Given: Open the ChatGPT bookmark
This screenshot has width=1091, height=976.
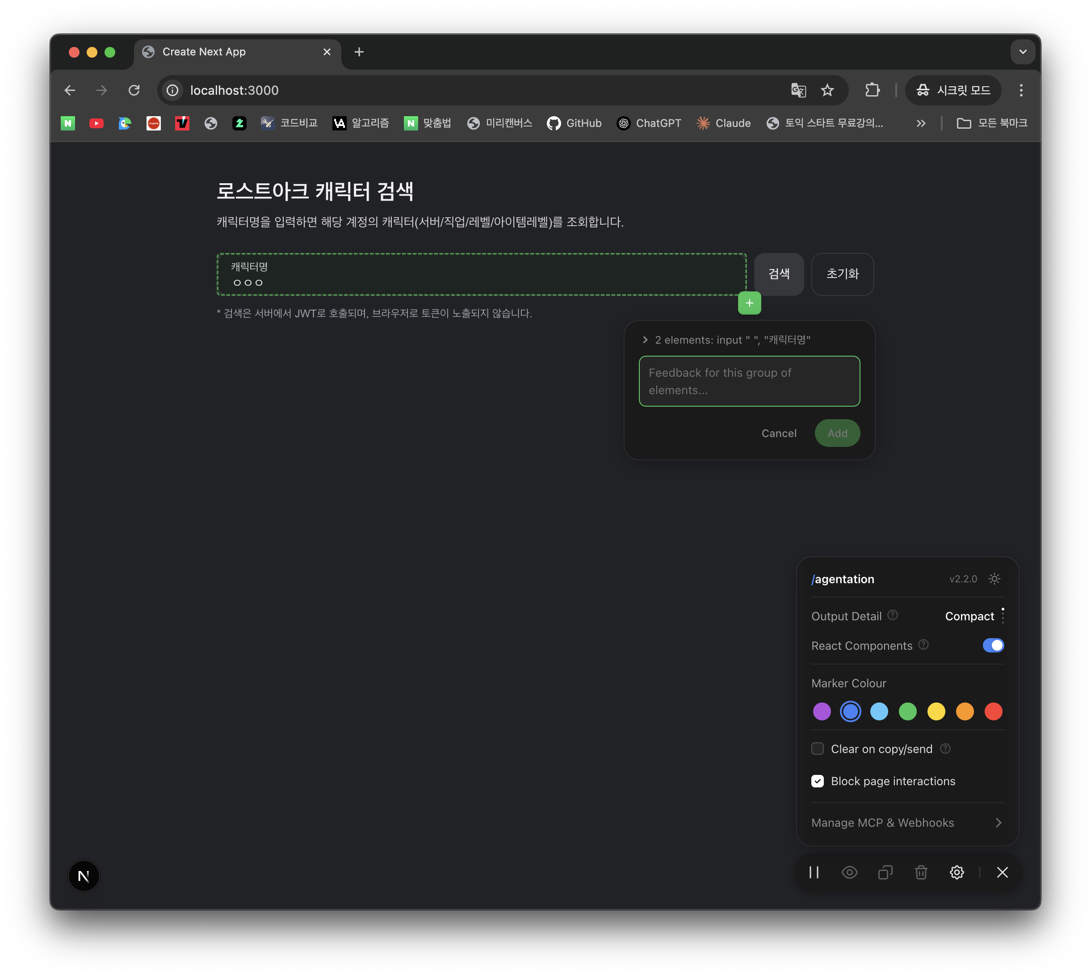Looking at the screenshot, I should [649, 123].
